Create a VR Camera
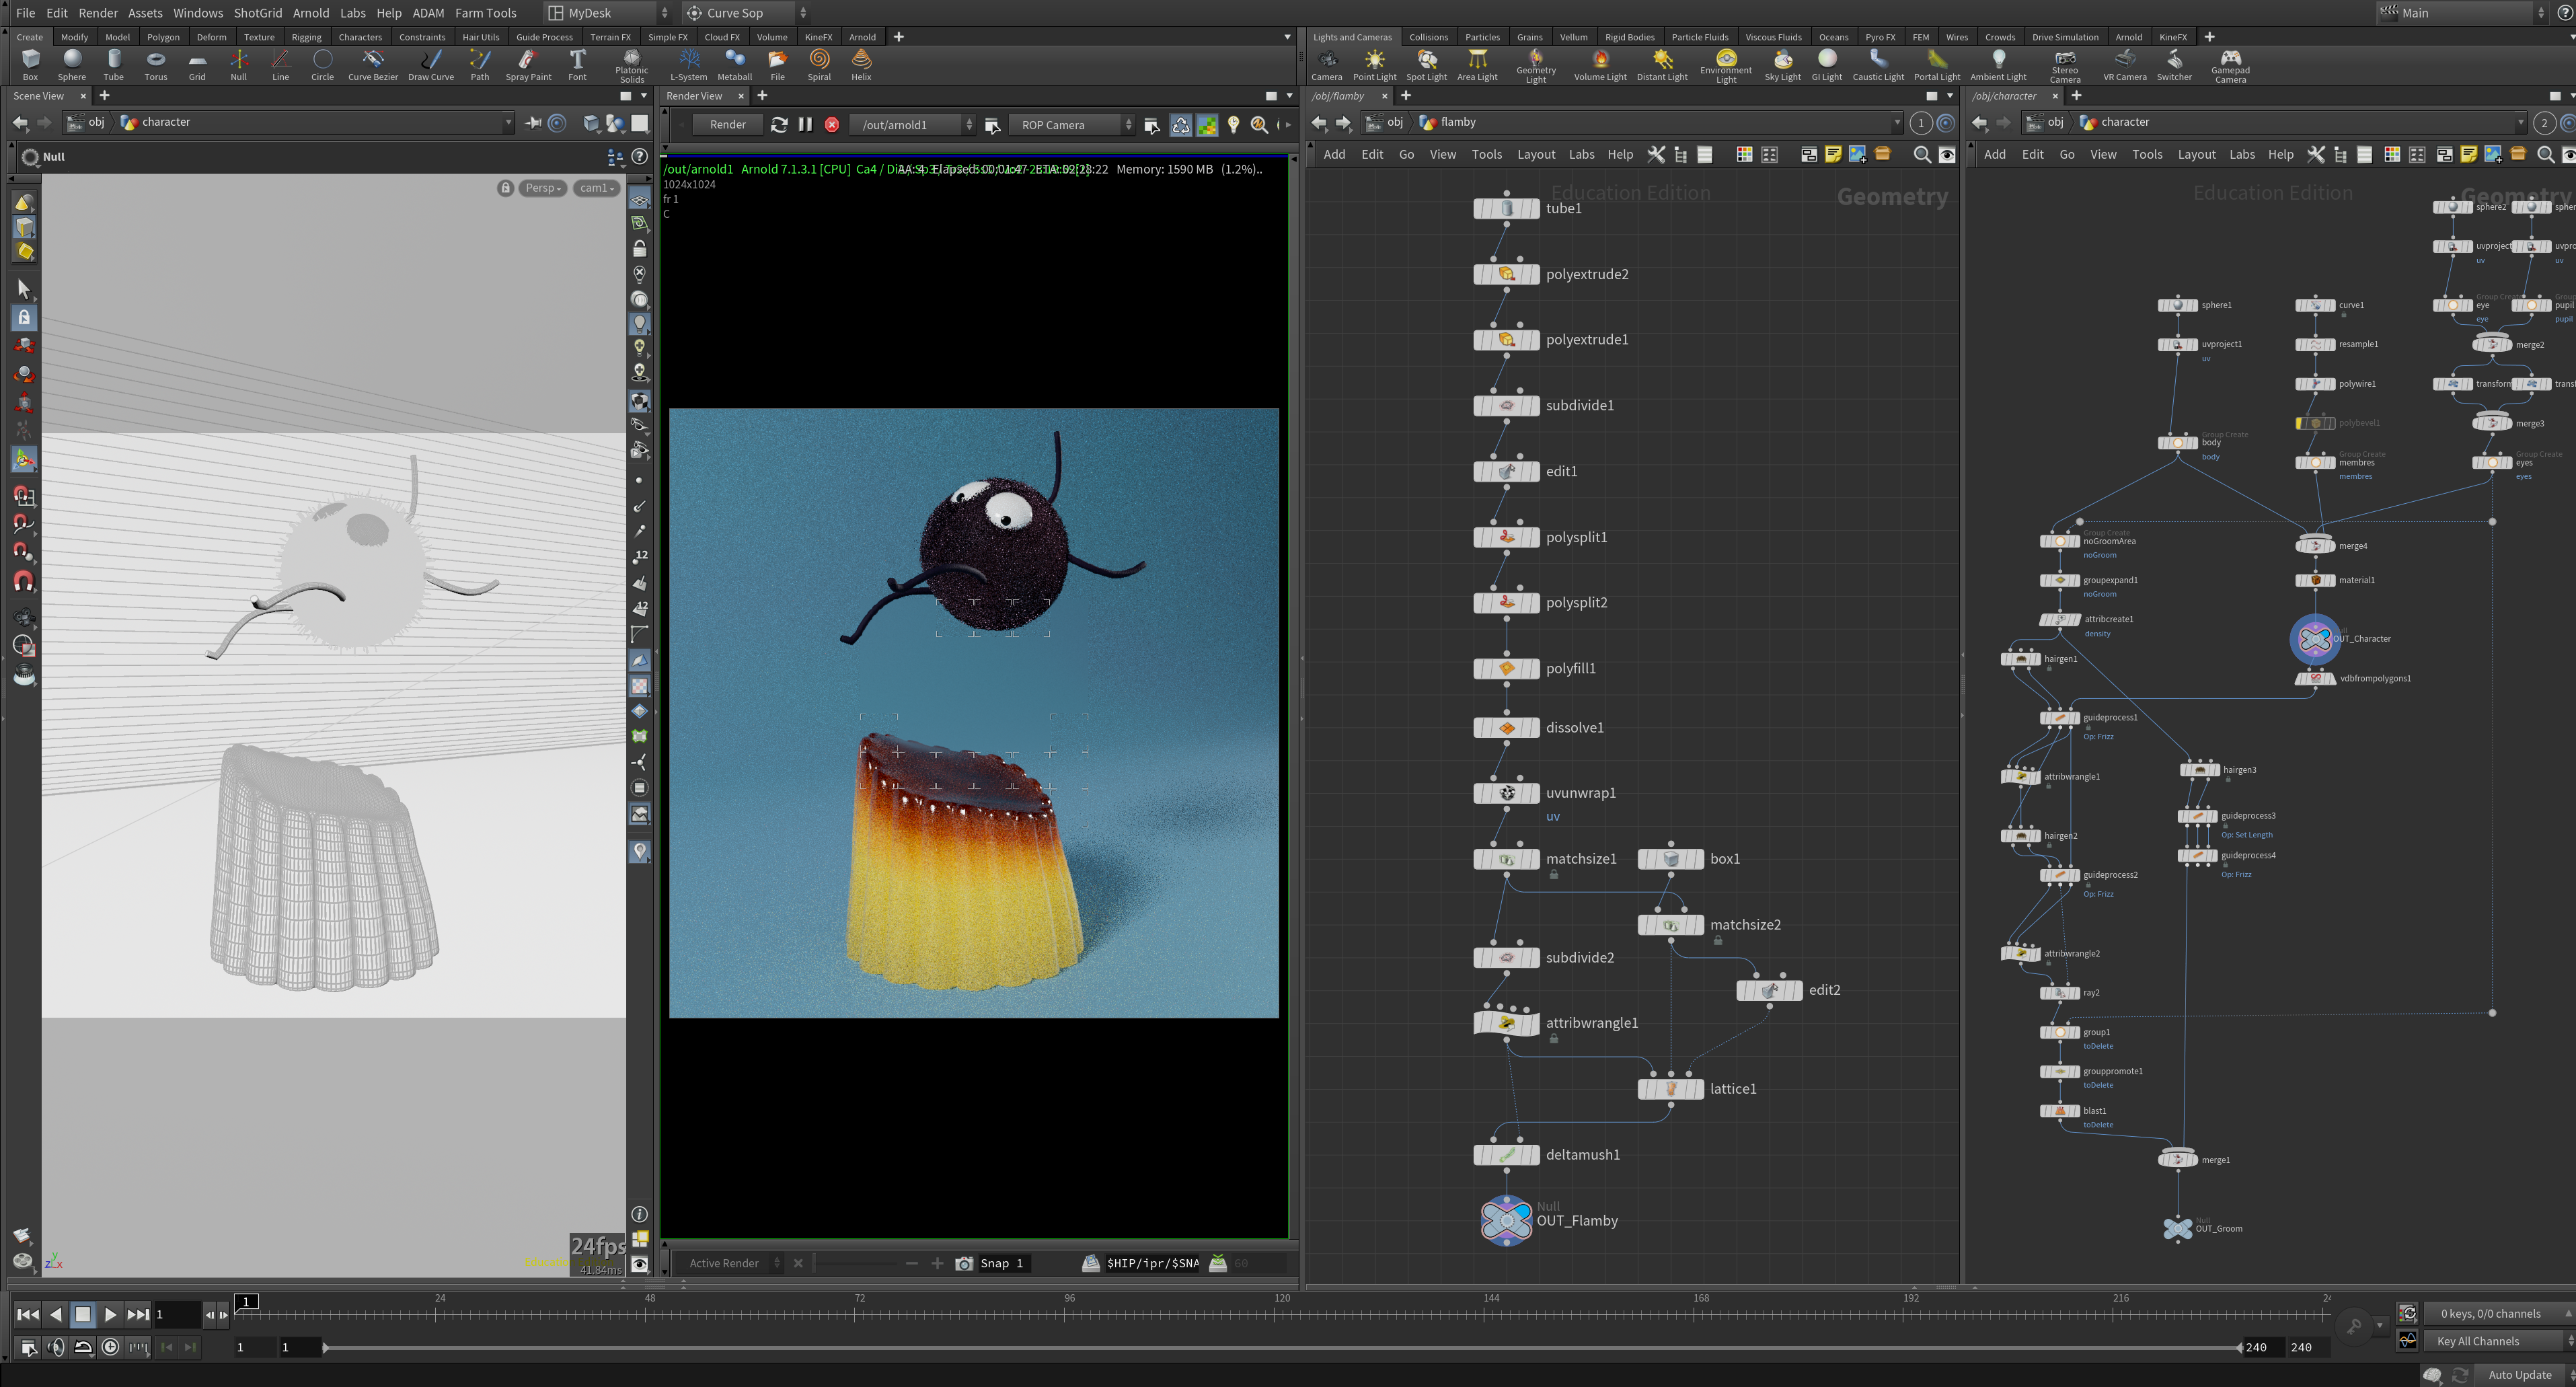This screenshot has height=1387, width=2576. click(x=2124, y=65)
